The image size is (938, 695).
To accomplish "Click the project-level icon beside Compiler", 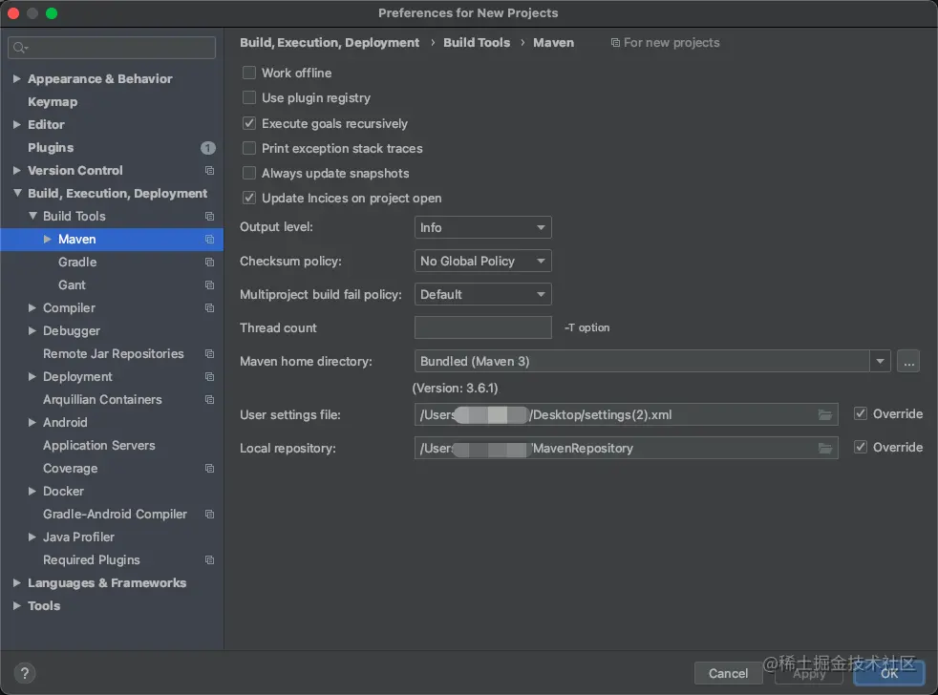I will pos(209,308).
